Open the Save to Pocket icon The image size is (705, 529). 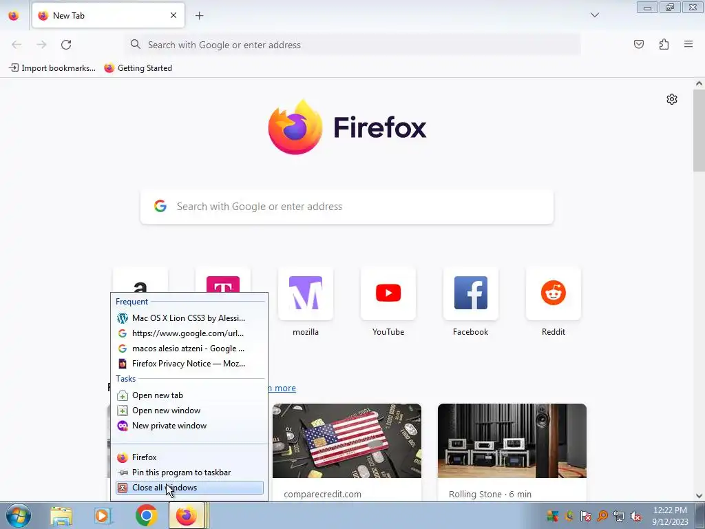pyautogui.click(x=638, y=44)
